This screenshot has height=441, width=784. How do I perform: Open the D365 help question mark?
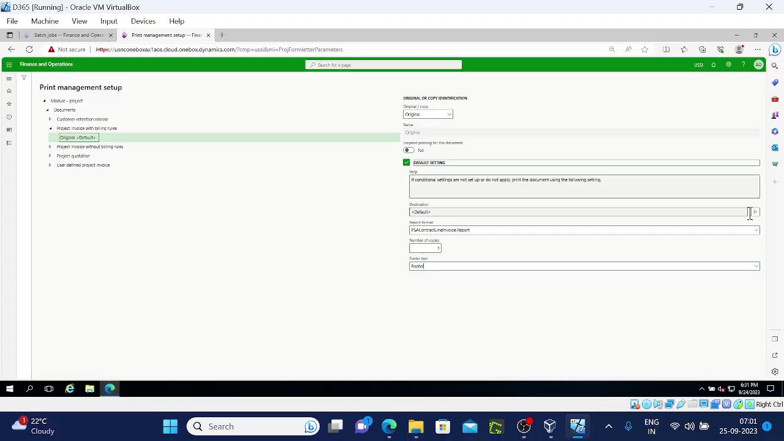(743, 64)
